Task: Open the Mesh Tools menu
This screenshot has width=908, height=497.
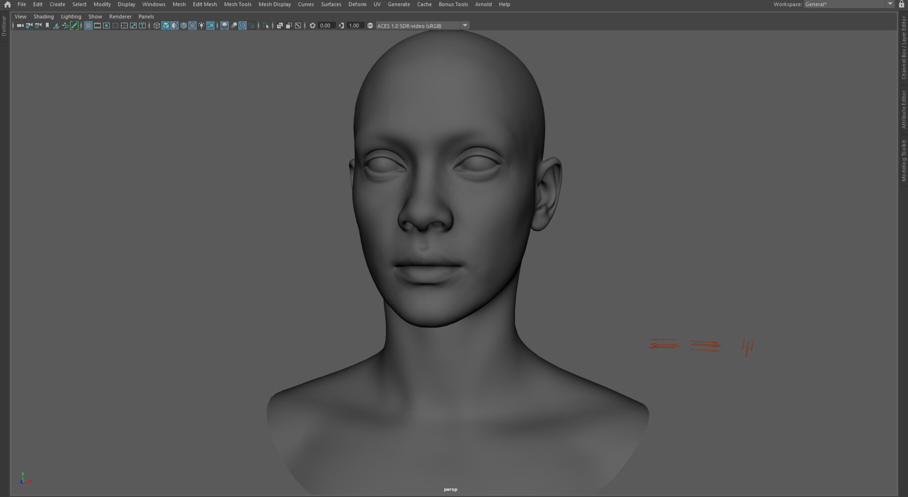Action: [238, 4]
